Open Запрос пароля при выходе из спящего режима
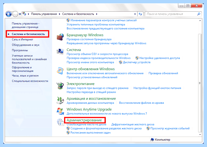Screen dimensions: 207x147 click(97, 88)
